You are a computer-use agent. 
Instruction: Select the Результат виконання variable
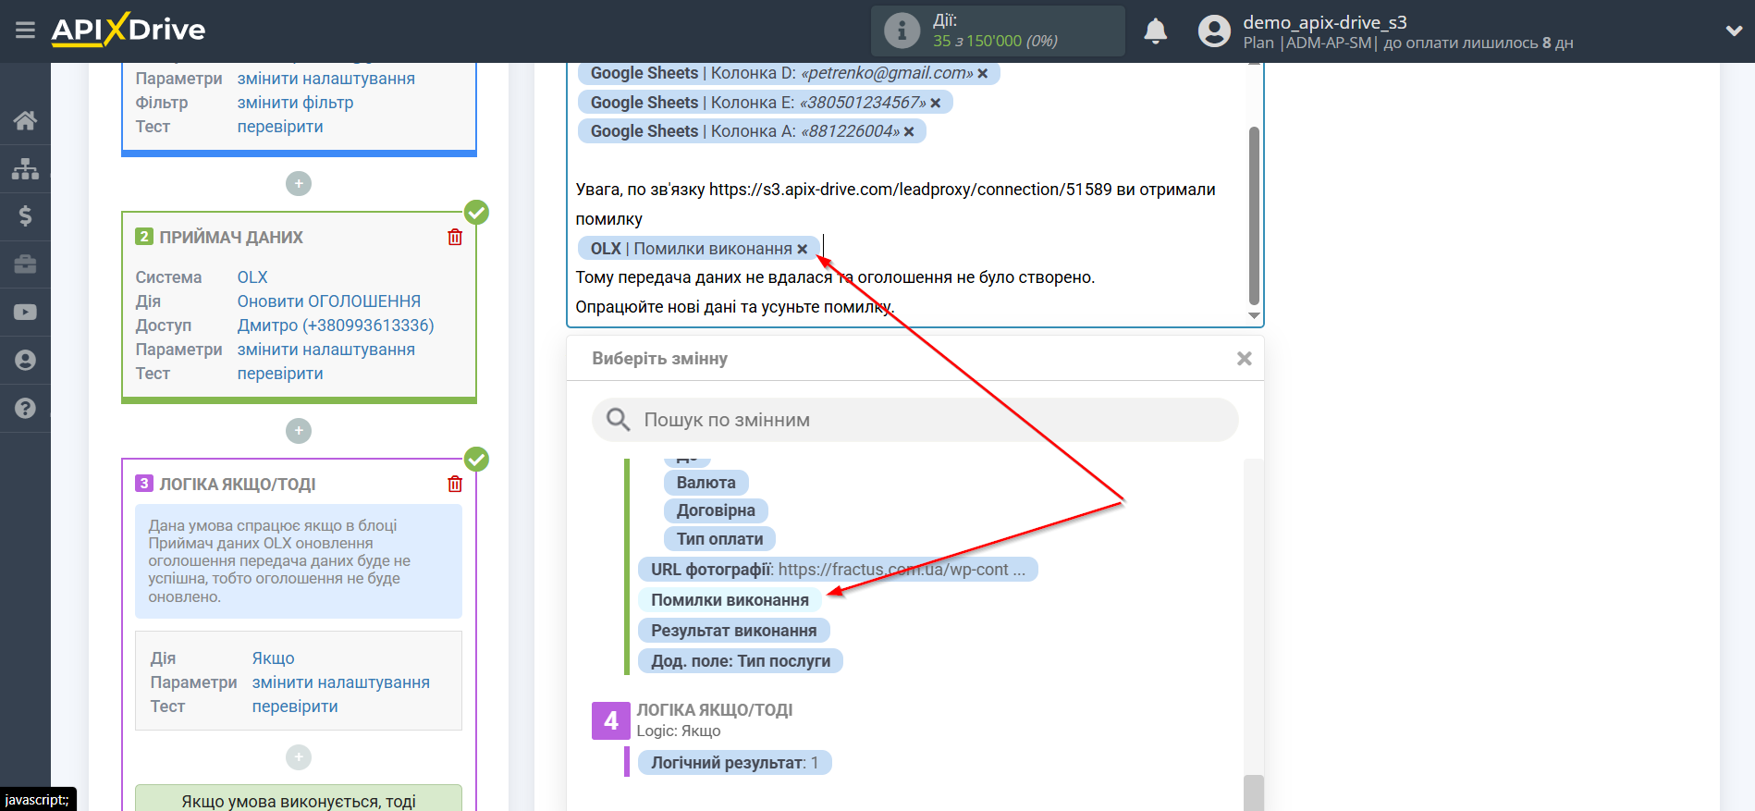(733, 631)
